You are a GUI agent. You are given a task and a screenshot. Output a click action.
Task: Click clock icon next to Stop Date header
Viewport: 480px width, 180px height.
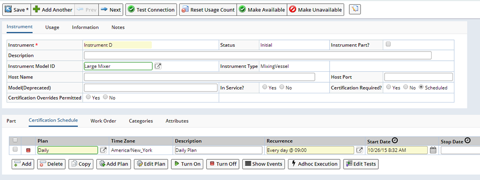(x=467, y=141)
